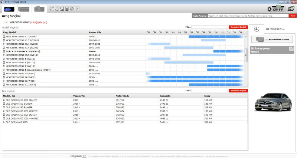Click the model list scrollbar thumb
Screen dimensions: 297x159
click(246, 55)
